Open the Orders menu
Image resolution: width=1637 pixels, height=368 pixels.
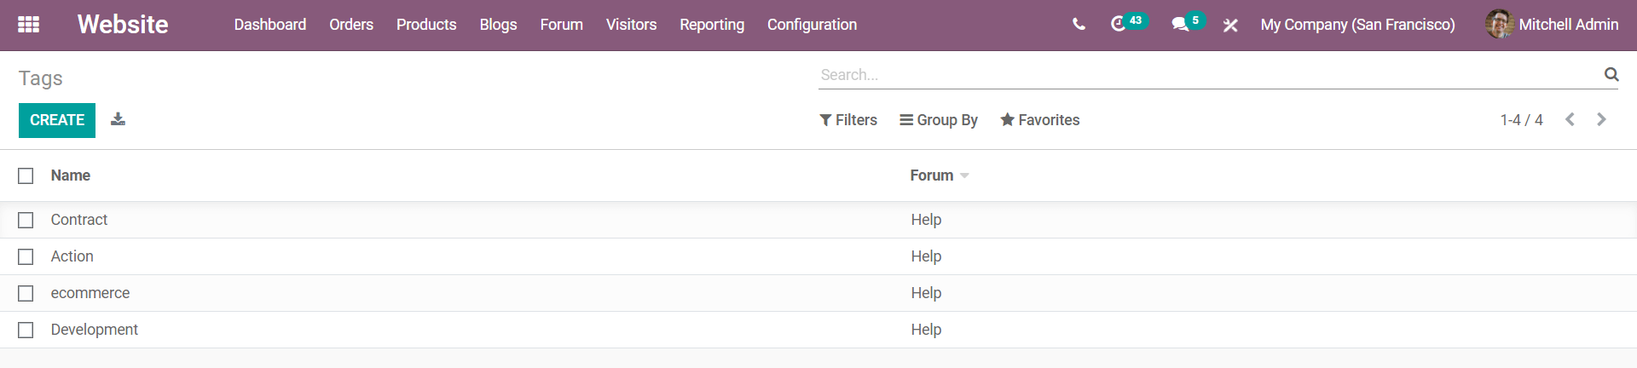[x=351, y=25]
